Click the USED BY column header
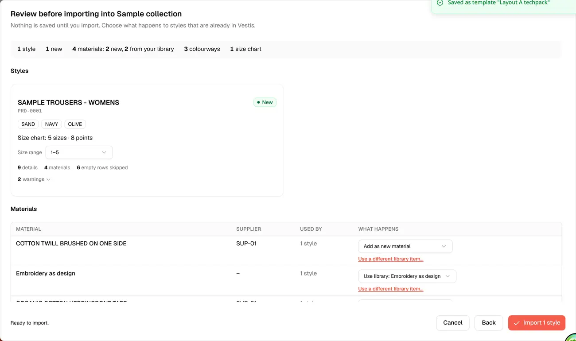Screen dimensions: 576x341 coord(311,229)
